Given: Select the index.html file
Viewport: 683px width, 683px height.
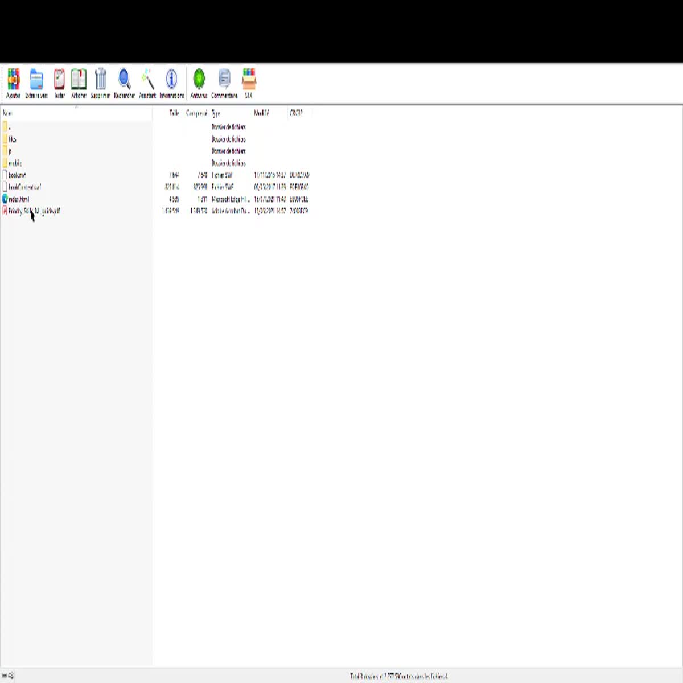Looking at the screenshot, I should [18, 199].
